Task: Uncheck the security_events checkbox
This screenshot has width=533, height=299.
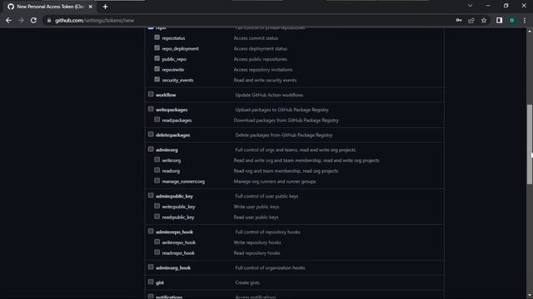Action: (157, 80)
